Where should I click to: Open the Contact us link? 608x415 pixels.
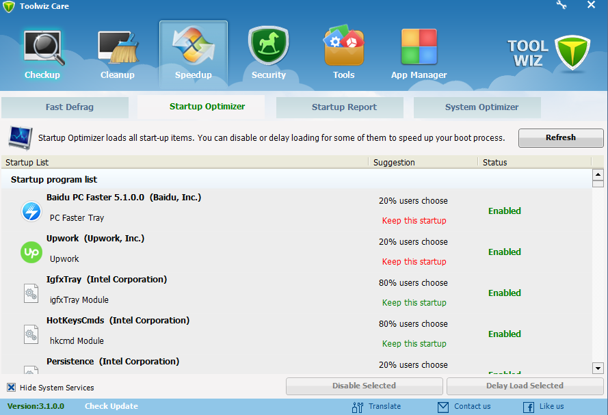(x=473, y=406)
